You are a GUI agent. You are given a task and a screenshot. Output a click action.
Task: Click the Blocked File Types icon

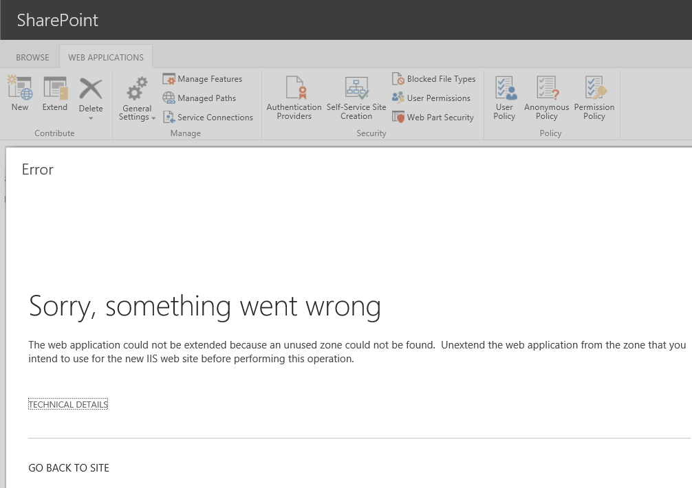click(x=398, y=78)
